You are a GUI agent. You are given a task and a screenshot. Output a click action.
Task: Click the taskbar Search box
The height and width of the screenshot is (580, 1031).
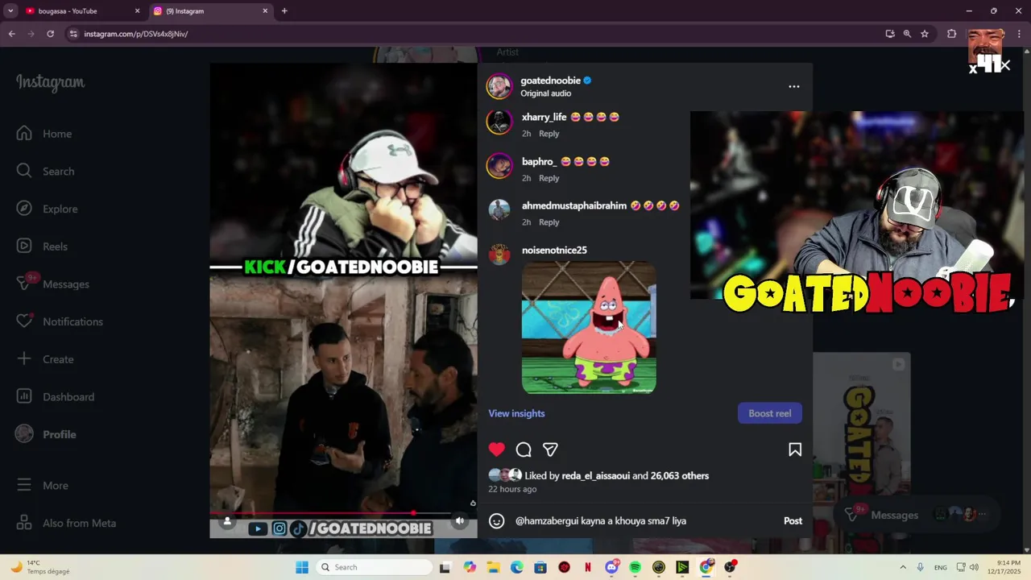pyautogui.click(x=374, y=567)
